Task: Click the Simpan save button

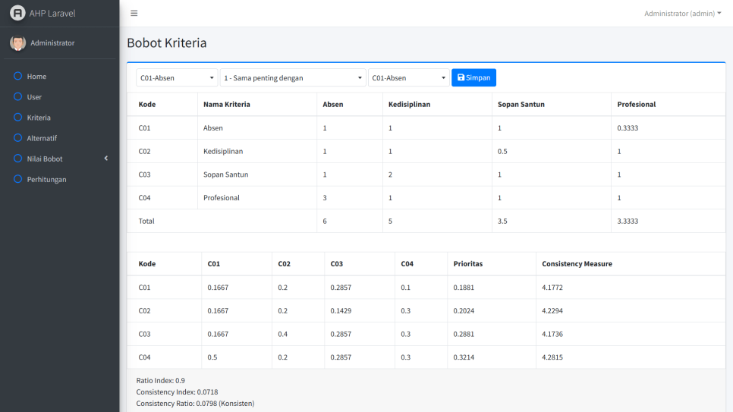Action: (x=473, y=77)
